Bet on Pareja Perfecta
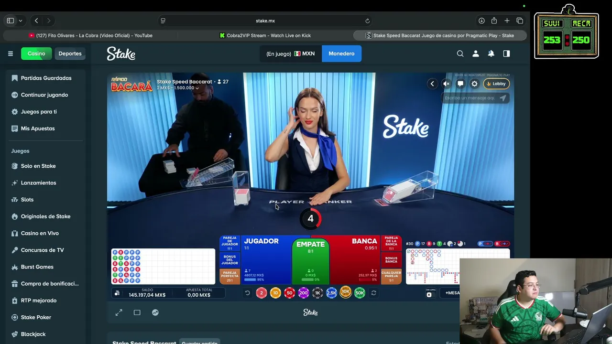 [x=229, y=276]
